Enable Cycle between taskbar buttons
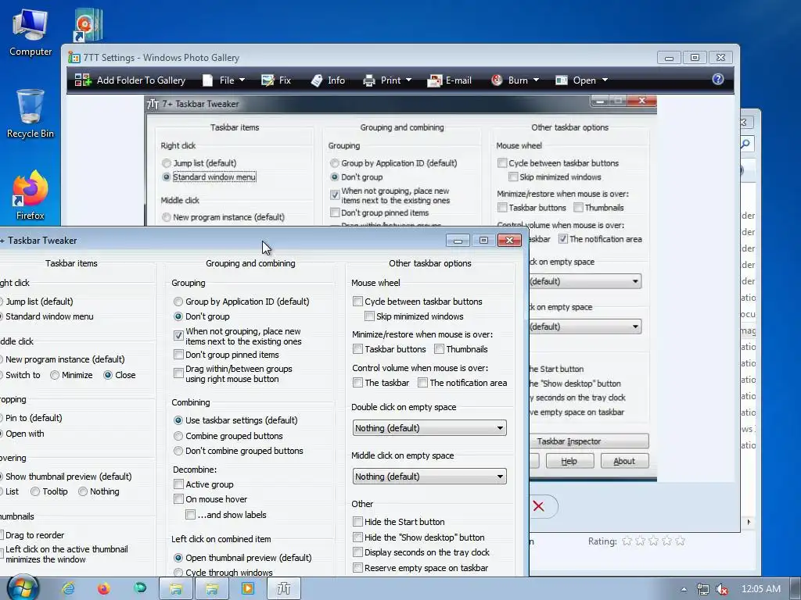 [357, 302]
